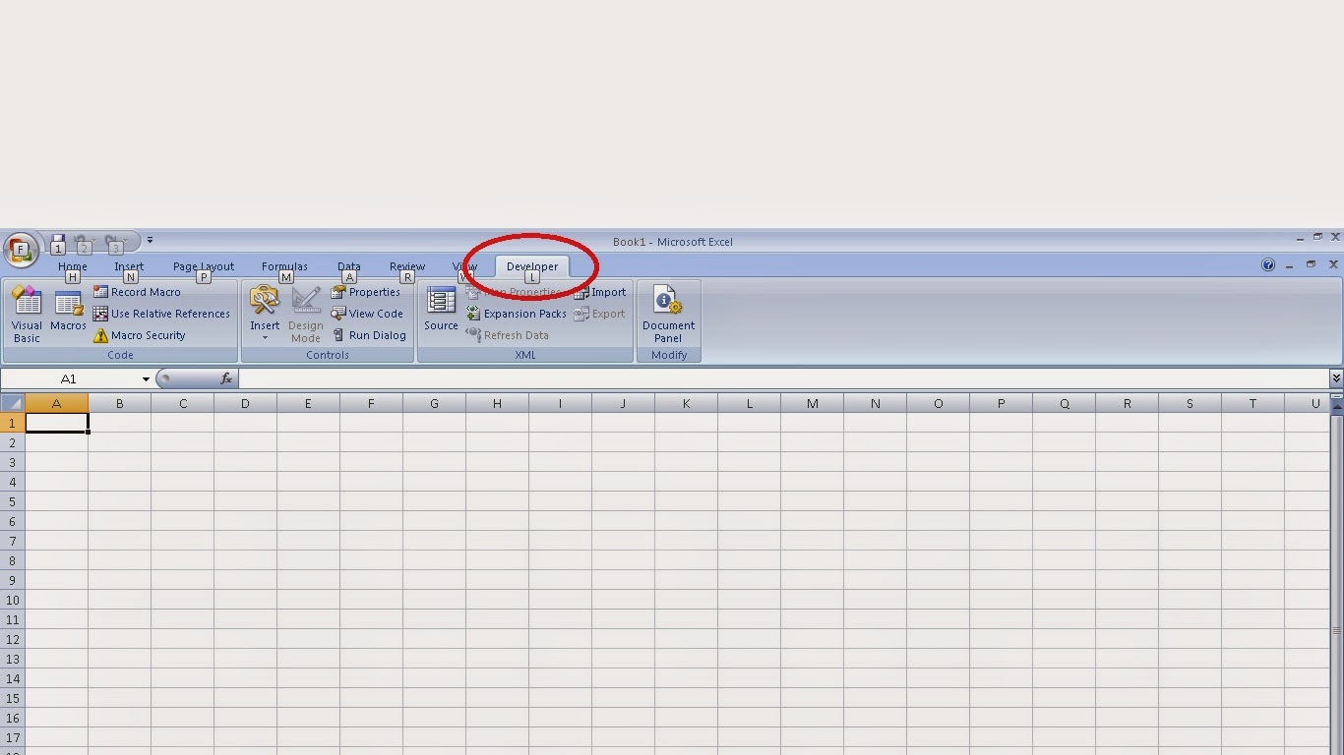Open Customize Quick Access Toolbar dropdown

pyautogui.click(x=151, y=241)
